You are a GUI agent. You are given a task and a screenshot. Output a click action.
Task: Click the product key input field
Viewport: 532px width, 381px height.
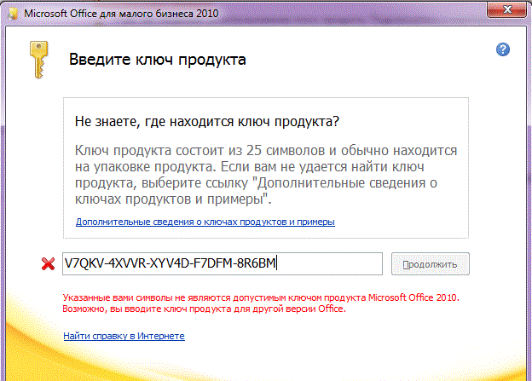click(223, 263)
